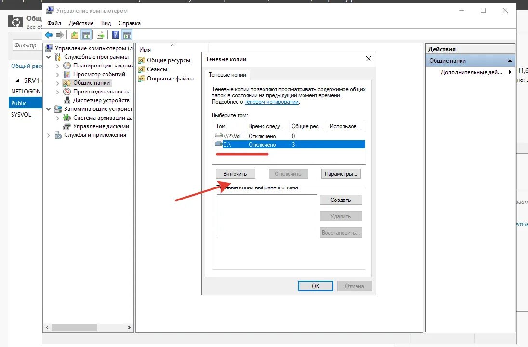The height and width of the screenshot is (347, 528).
Task: Select the Производительность gauge icon
Action: (x=67, y=92)
